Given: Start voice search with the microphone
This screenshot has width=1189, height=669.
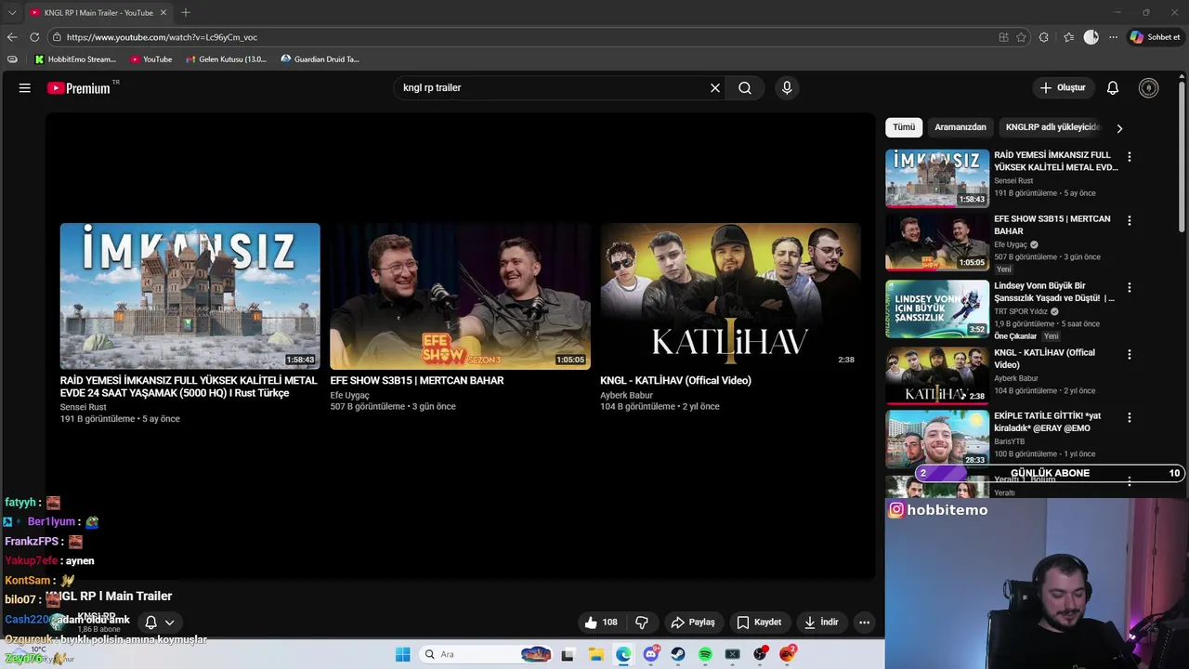Looking at the screenshot, I should coord(787,87).
